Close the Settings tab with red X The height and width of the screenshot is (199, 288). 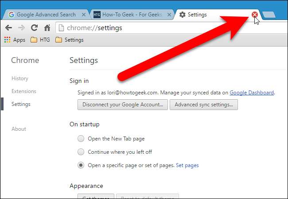coord(255,15)
